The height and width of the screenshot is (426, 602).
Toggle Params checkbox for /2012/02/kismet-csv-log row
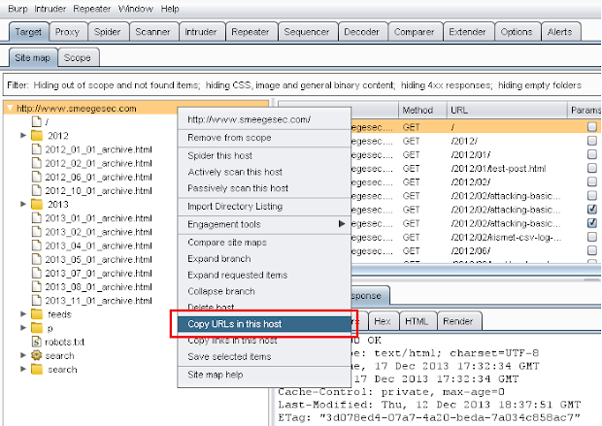pos(592,237)
